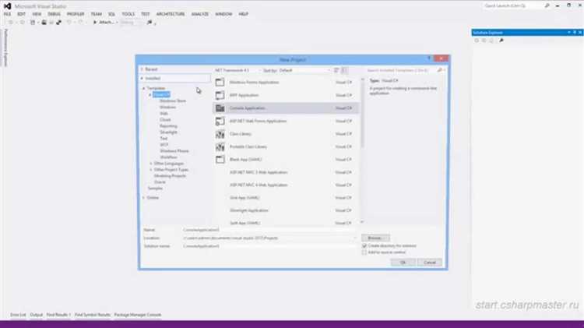The image size is (584, 328).
Task: Click the Undo toolbar icon
Action: (x=69, y=23)
